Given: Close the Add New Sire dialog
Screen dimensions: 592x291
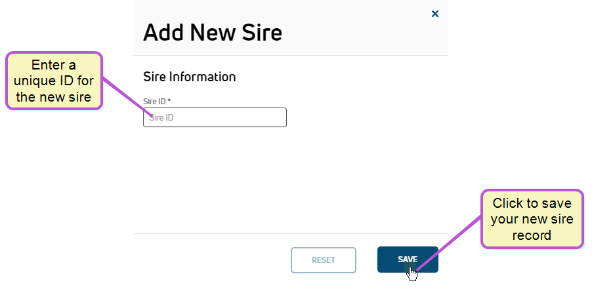Looking at the screenshot, I should [435, 14].
